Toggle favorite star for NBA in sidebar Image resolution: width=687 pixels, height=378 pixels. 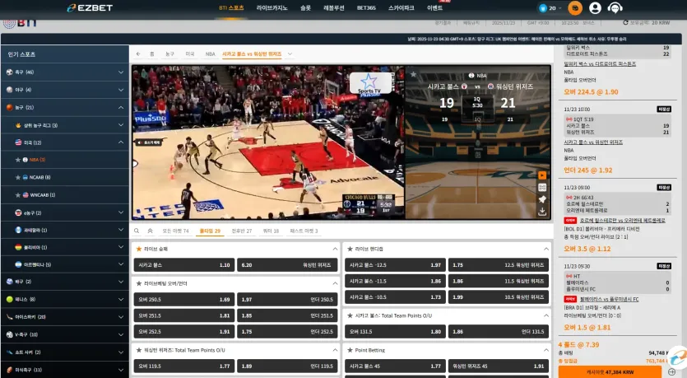(18, 160)
